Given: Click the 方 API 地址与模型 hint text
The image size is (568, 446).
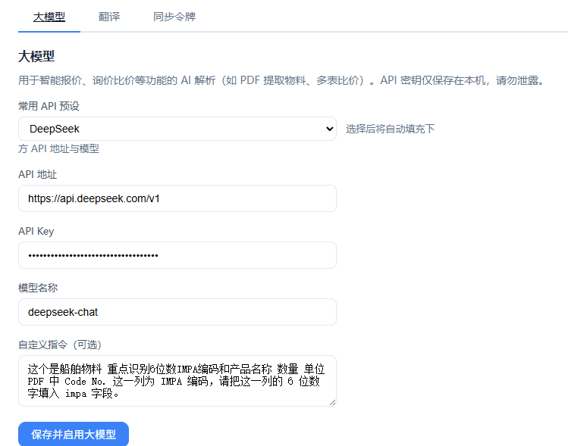Looking at the screenshot, I should pyautogui.click(x=58, y=148).
